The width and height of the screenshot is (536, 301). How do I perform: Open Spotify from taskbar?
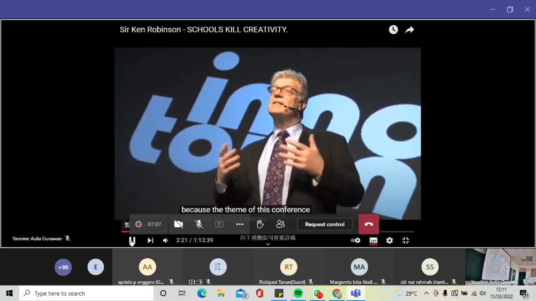pos(298,294)
